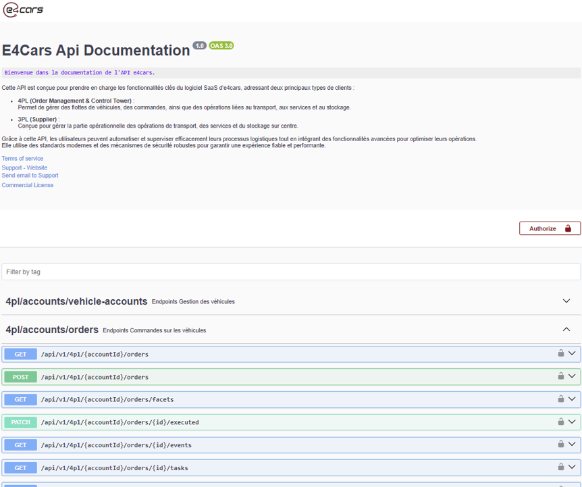
Task: Open the Commercial License link
Action: point(28,185)
